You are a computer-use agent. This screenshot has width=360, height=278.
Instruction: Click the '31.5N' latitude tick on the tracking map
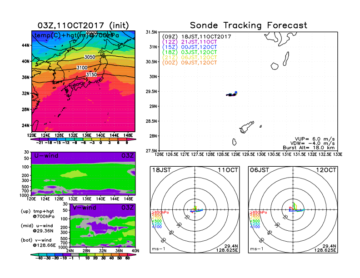(x=151, y=32)
